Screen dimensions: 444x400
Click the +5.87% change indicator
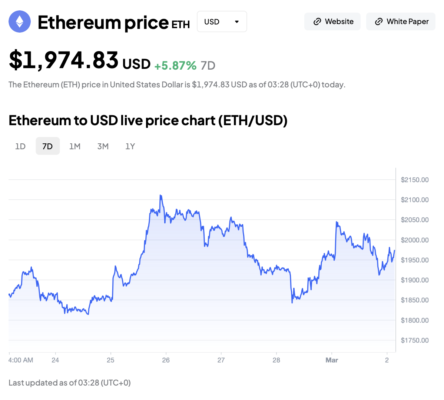tap(175, 66)
